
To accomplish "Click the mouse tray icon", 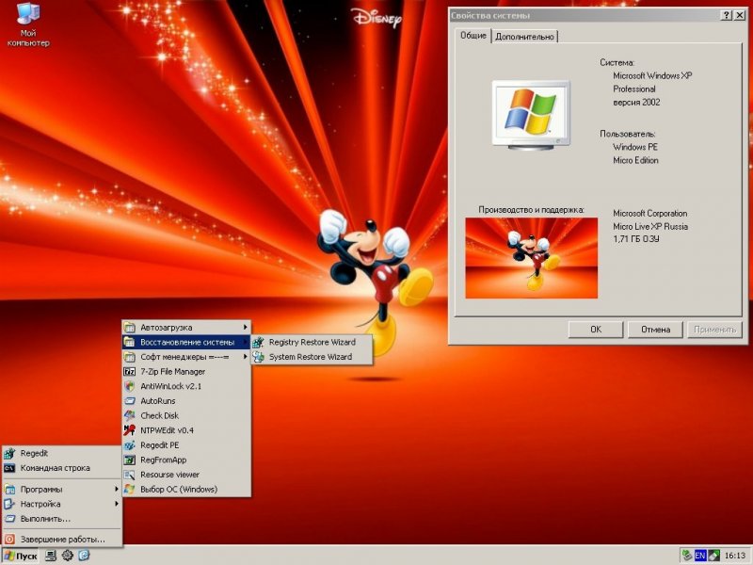I will (713, 556).
